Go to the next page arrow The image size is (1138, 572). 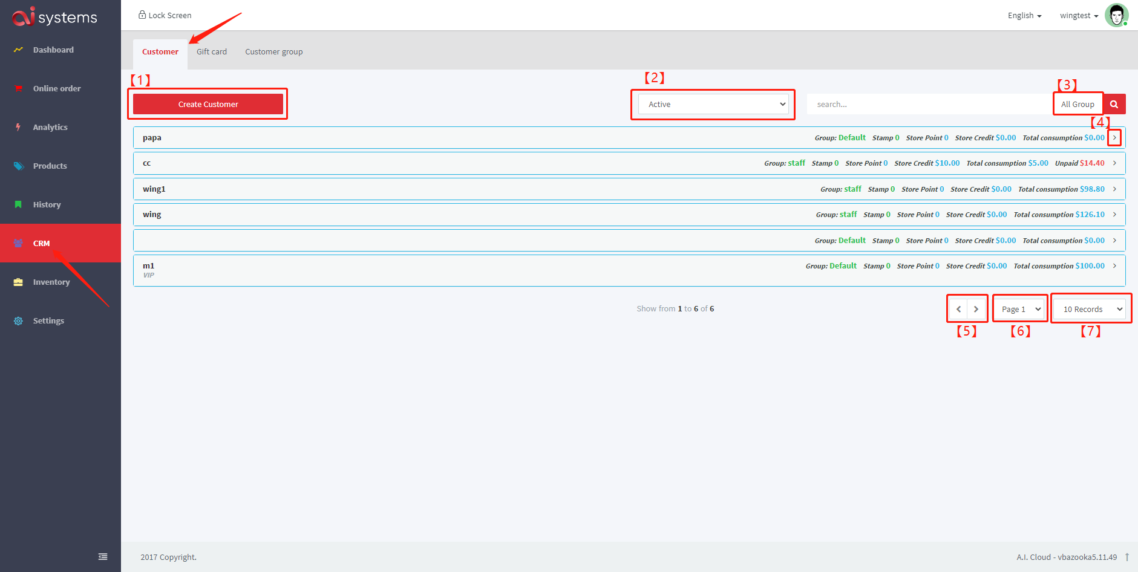click(976, 309)
